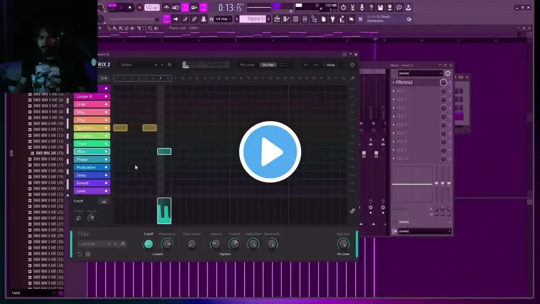Viewport: 540px width, 304px height.
Task: Open the mixer view icon
Action: click(x=305, y=19)
